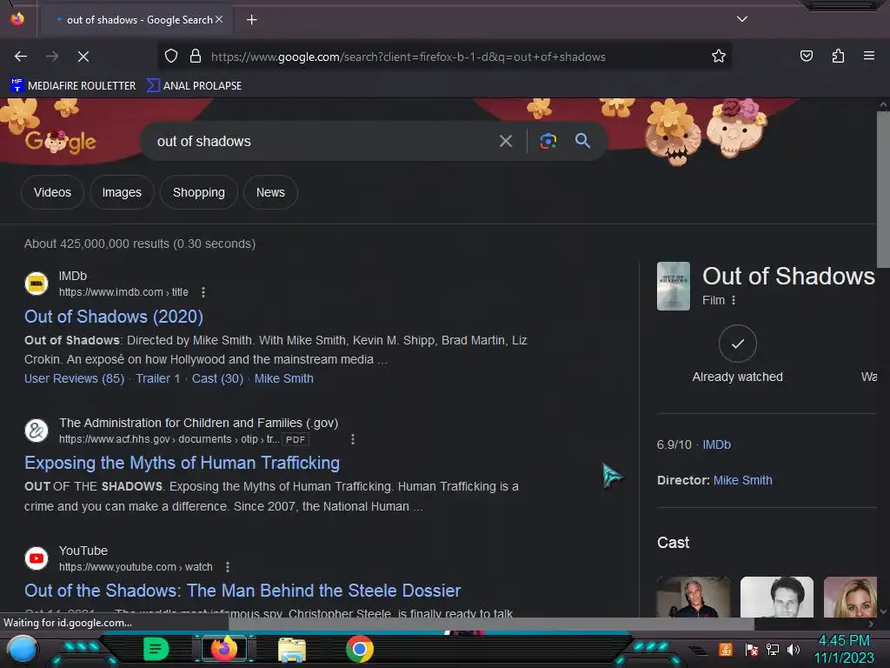Open more options beside 'Film' label

(x=734, y=300)
